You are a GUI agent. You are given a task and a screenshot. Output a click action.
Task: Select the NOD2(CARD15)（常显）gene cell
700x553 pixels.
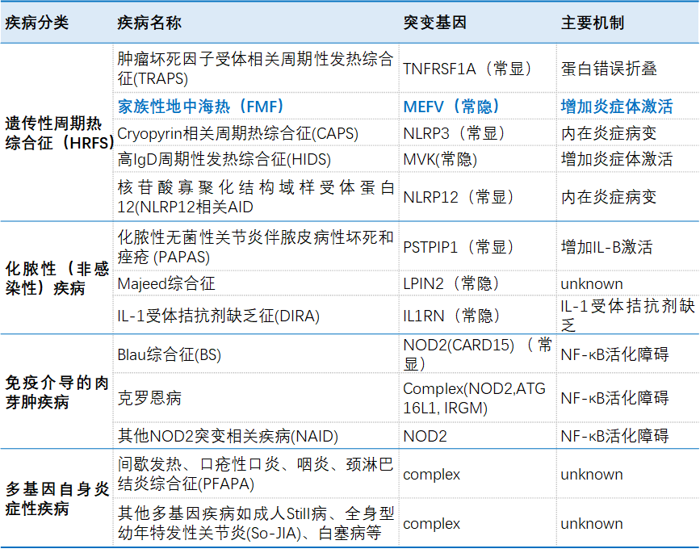[x=478, y=354]
